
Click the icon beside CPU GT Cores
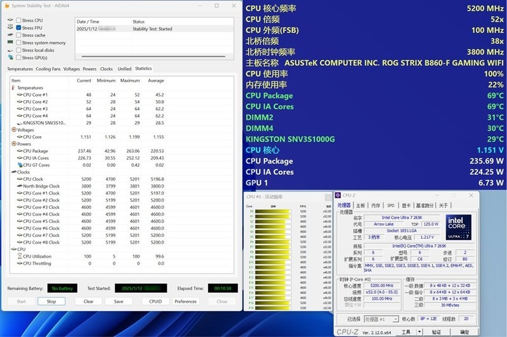20,165
